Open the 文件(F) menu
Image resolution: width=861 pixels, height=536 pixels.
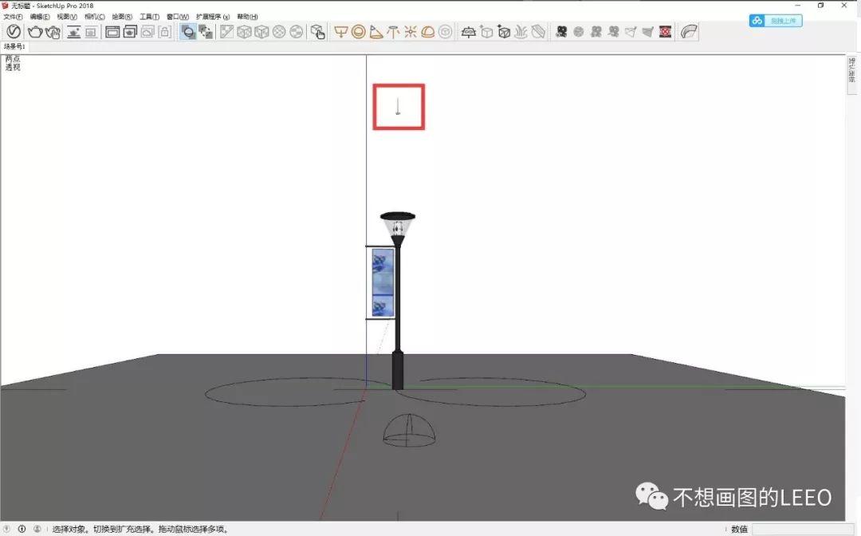(x=13, y=17)
